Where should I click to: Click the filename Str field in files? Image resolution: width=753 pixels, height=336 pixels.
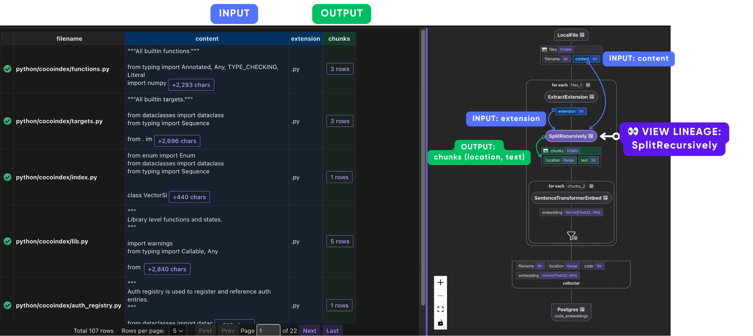pos(556,59)
